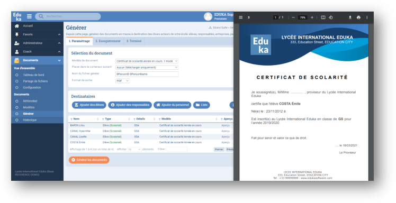Open the Modèle de document dropdown

click(147, 61)
